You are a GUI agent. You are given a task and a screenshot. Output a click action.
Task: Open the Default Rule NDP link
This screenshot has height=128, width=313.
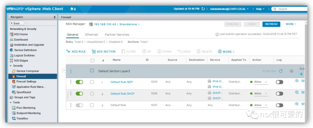(x=122, y=82)
